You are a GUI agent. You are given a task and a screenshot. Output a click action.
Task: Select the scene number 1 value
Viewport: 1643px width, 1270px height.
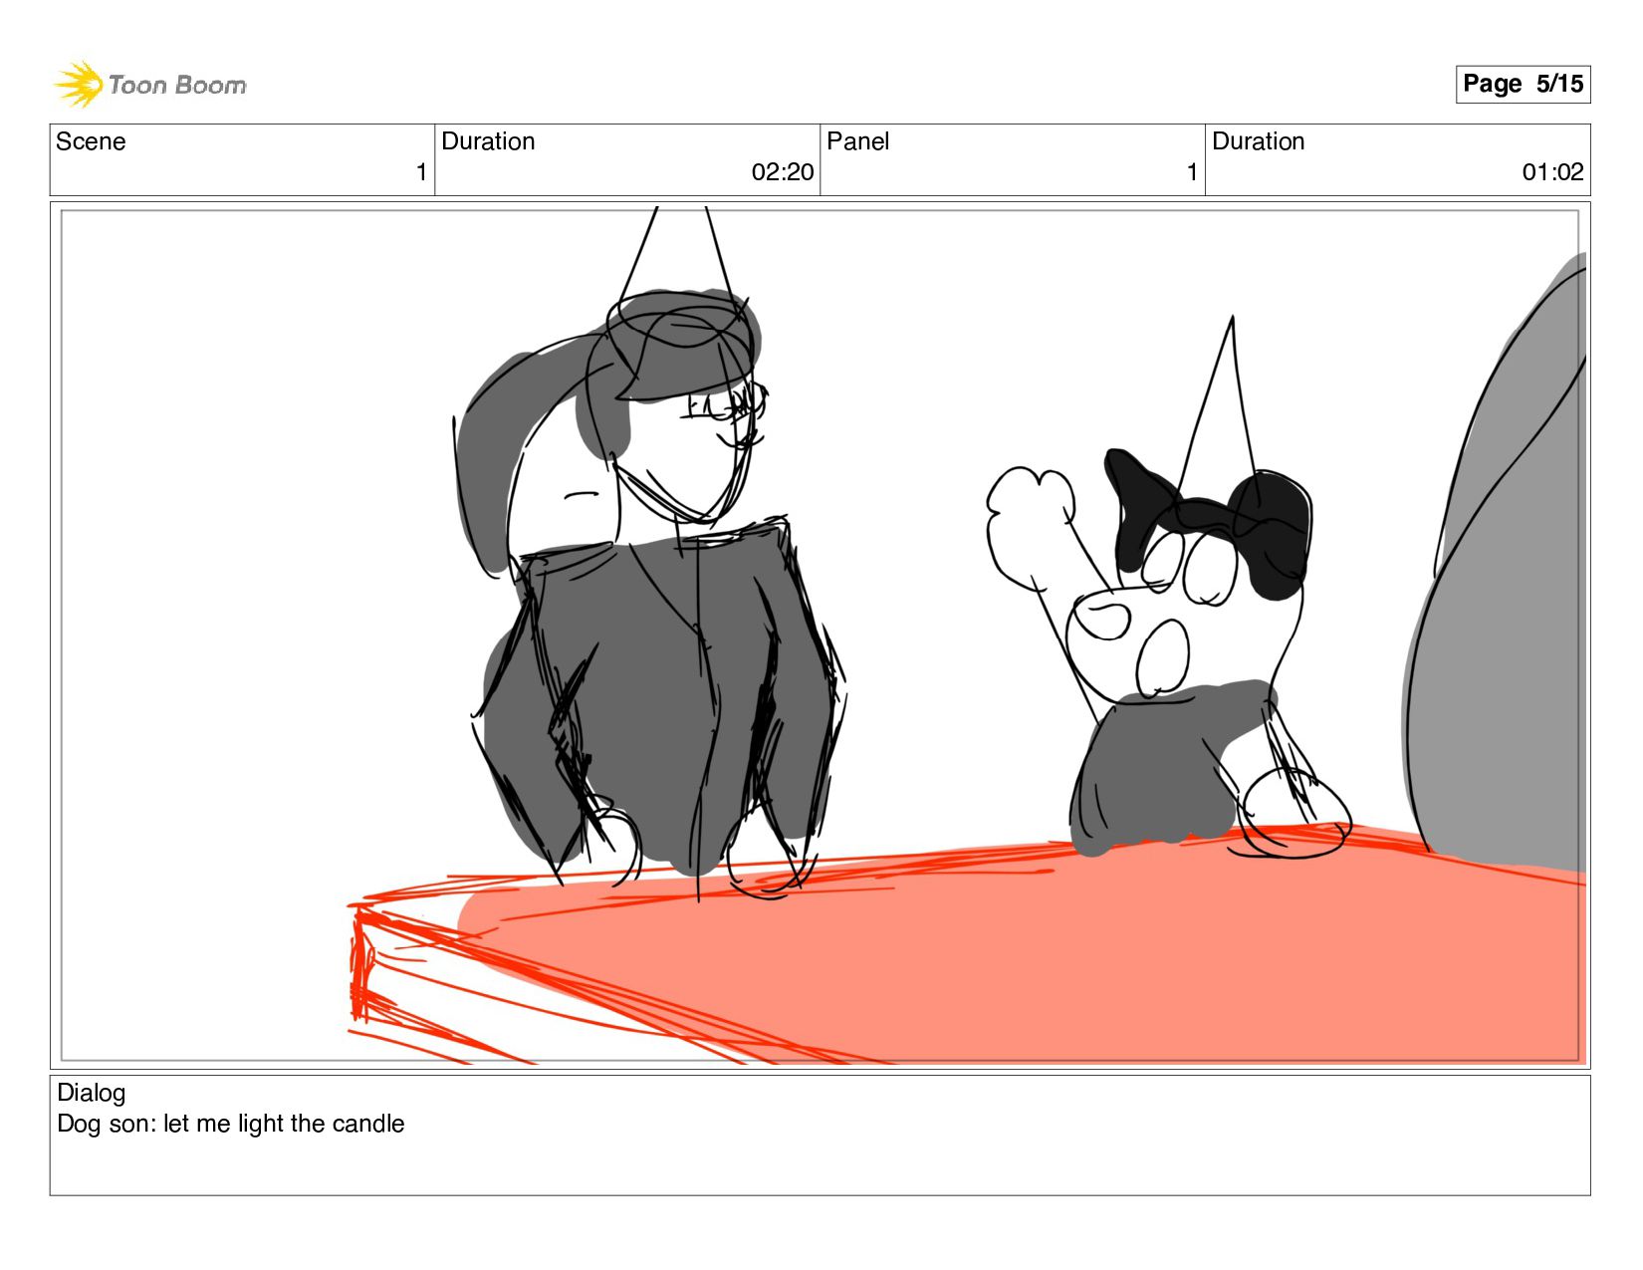point(421,172)
